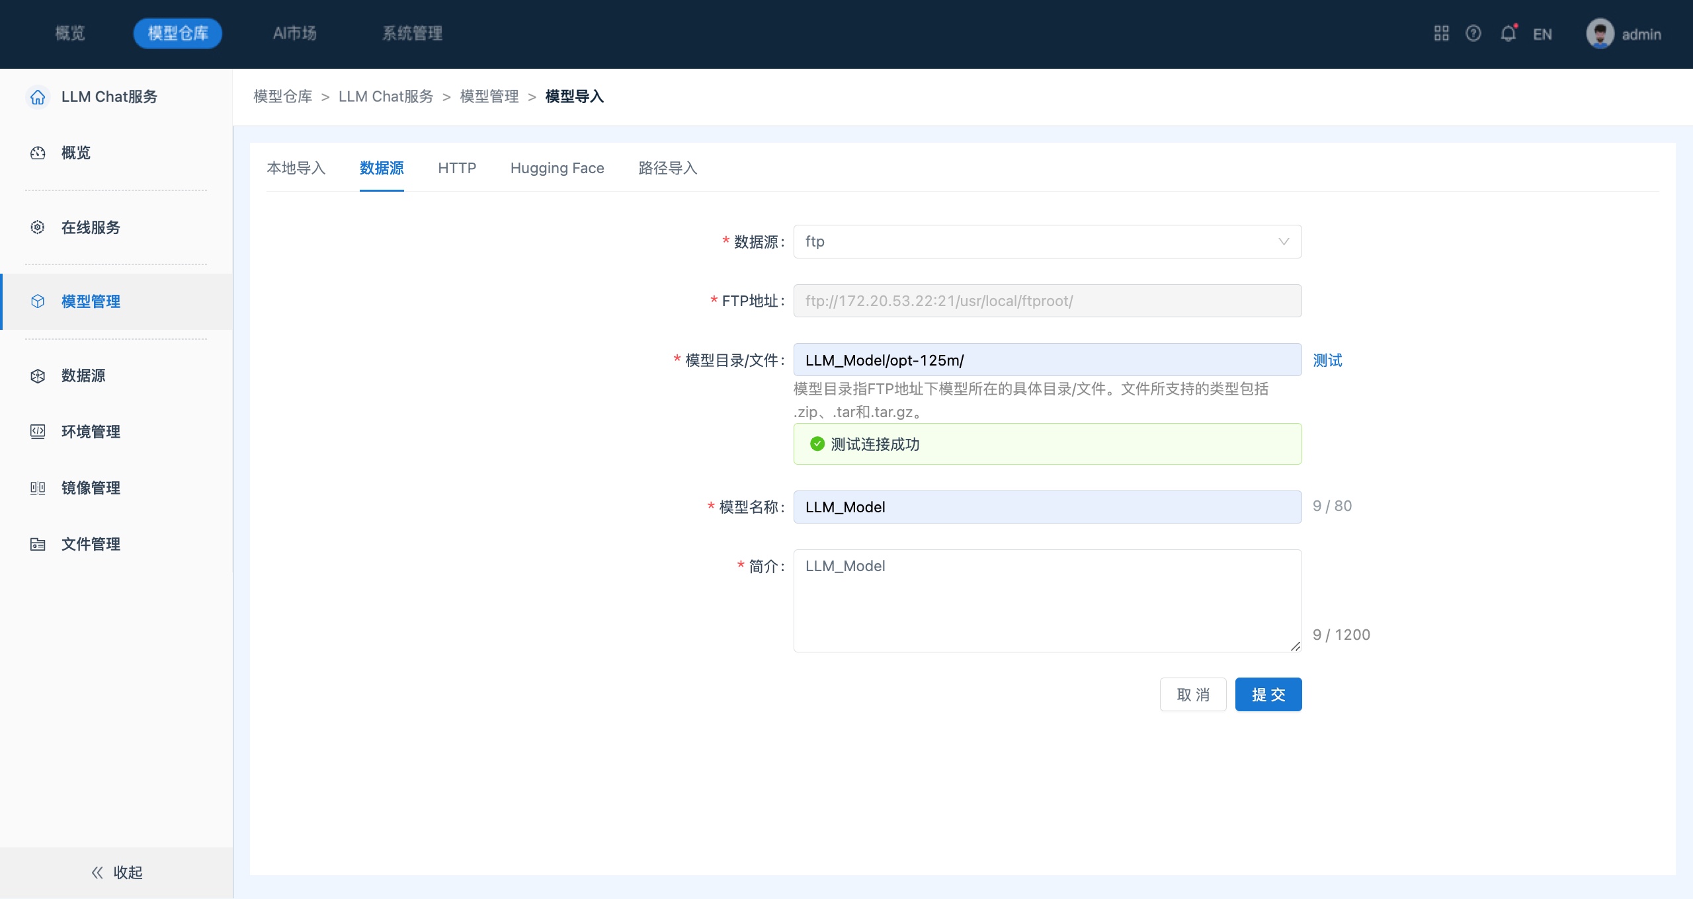Click the 镜像管理 sidebar icon
The image size is (1693, 899).
(38, 488)
